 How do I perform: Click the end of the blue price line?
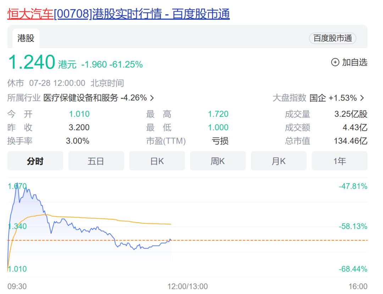171,239
